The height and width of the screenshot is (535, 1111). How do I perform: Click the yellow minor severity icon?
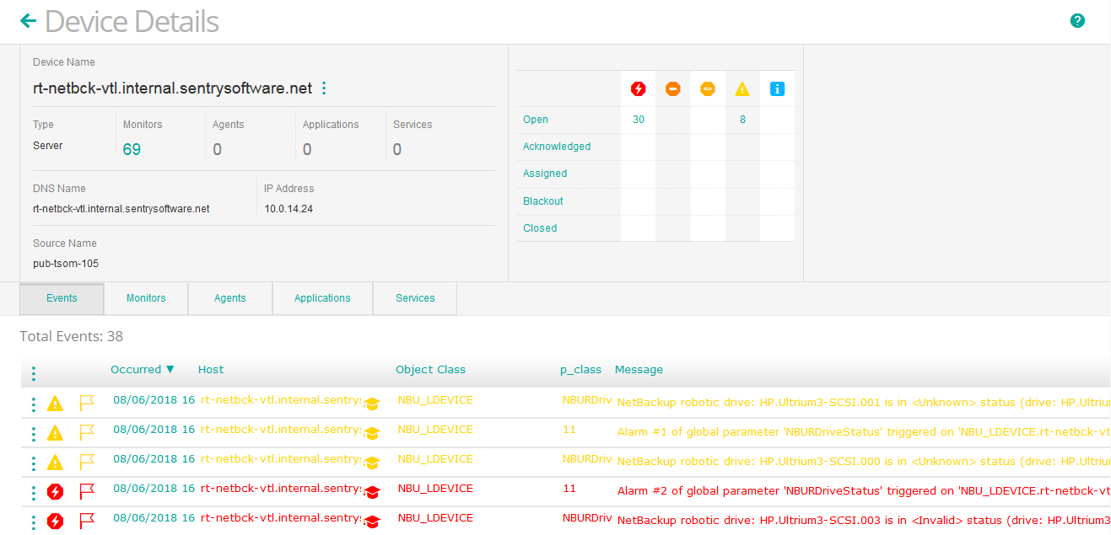pyautogui.click(x=708, y=88)
